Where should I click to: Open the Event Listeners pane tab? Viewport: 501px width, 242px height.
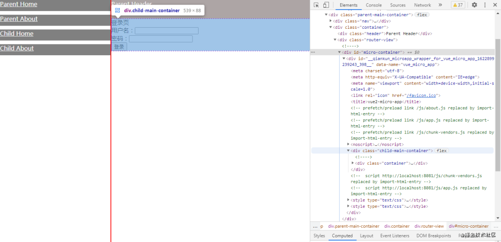tap(395, 236)
